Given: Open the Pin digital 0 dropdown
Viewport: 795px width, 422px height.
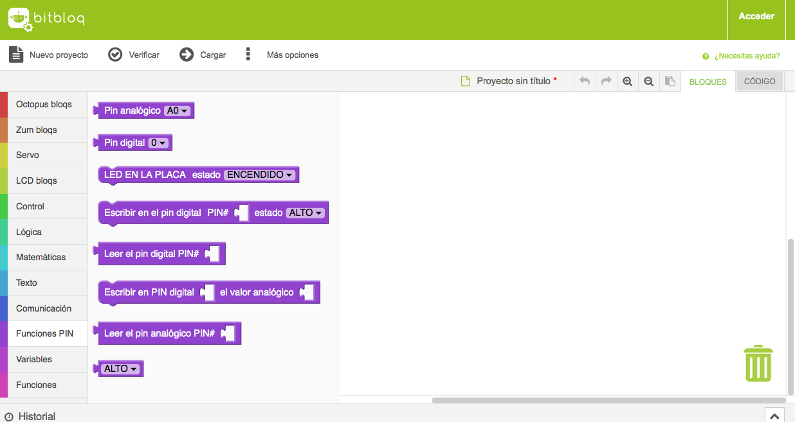Looking at the screenshot, I should 158,143.
